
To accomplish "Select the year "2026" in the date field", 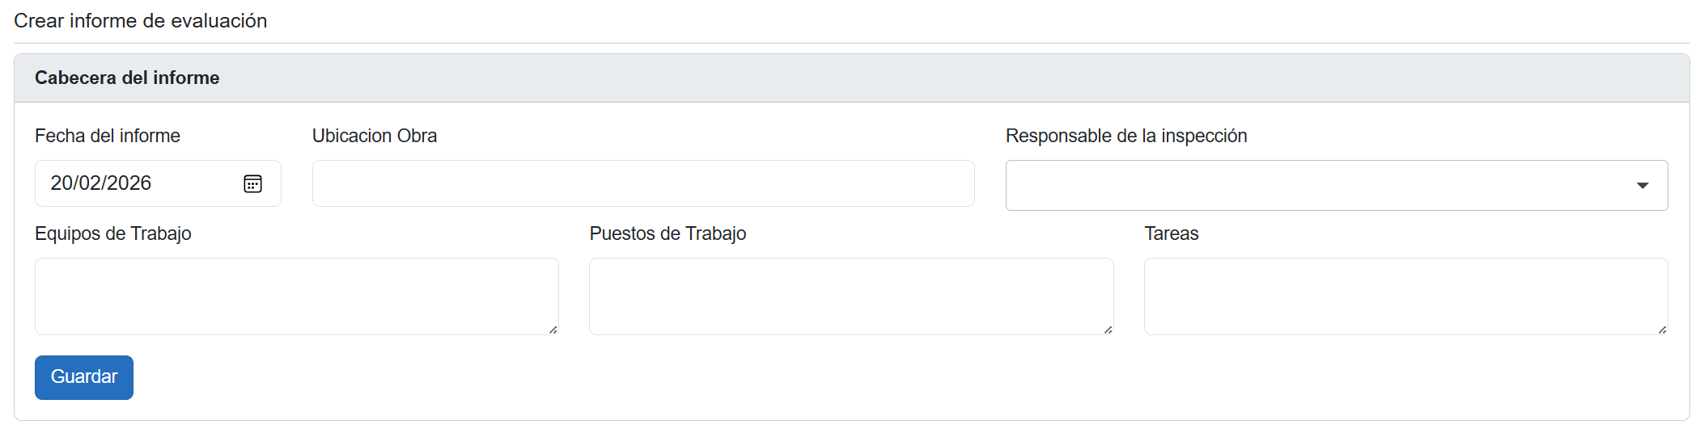I will pyautogui.click(x=129, y=183).
